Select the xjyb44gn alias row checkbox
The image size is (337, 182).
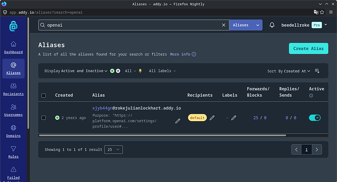(43, 118)
